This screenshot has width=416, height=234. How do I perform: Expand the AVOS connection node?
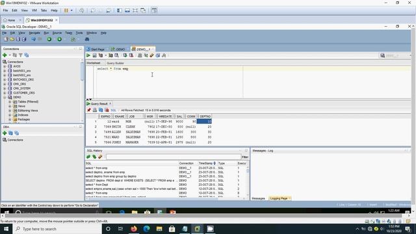pos(5,66)
